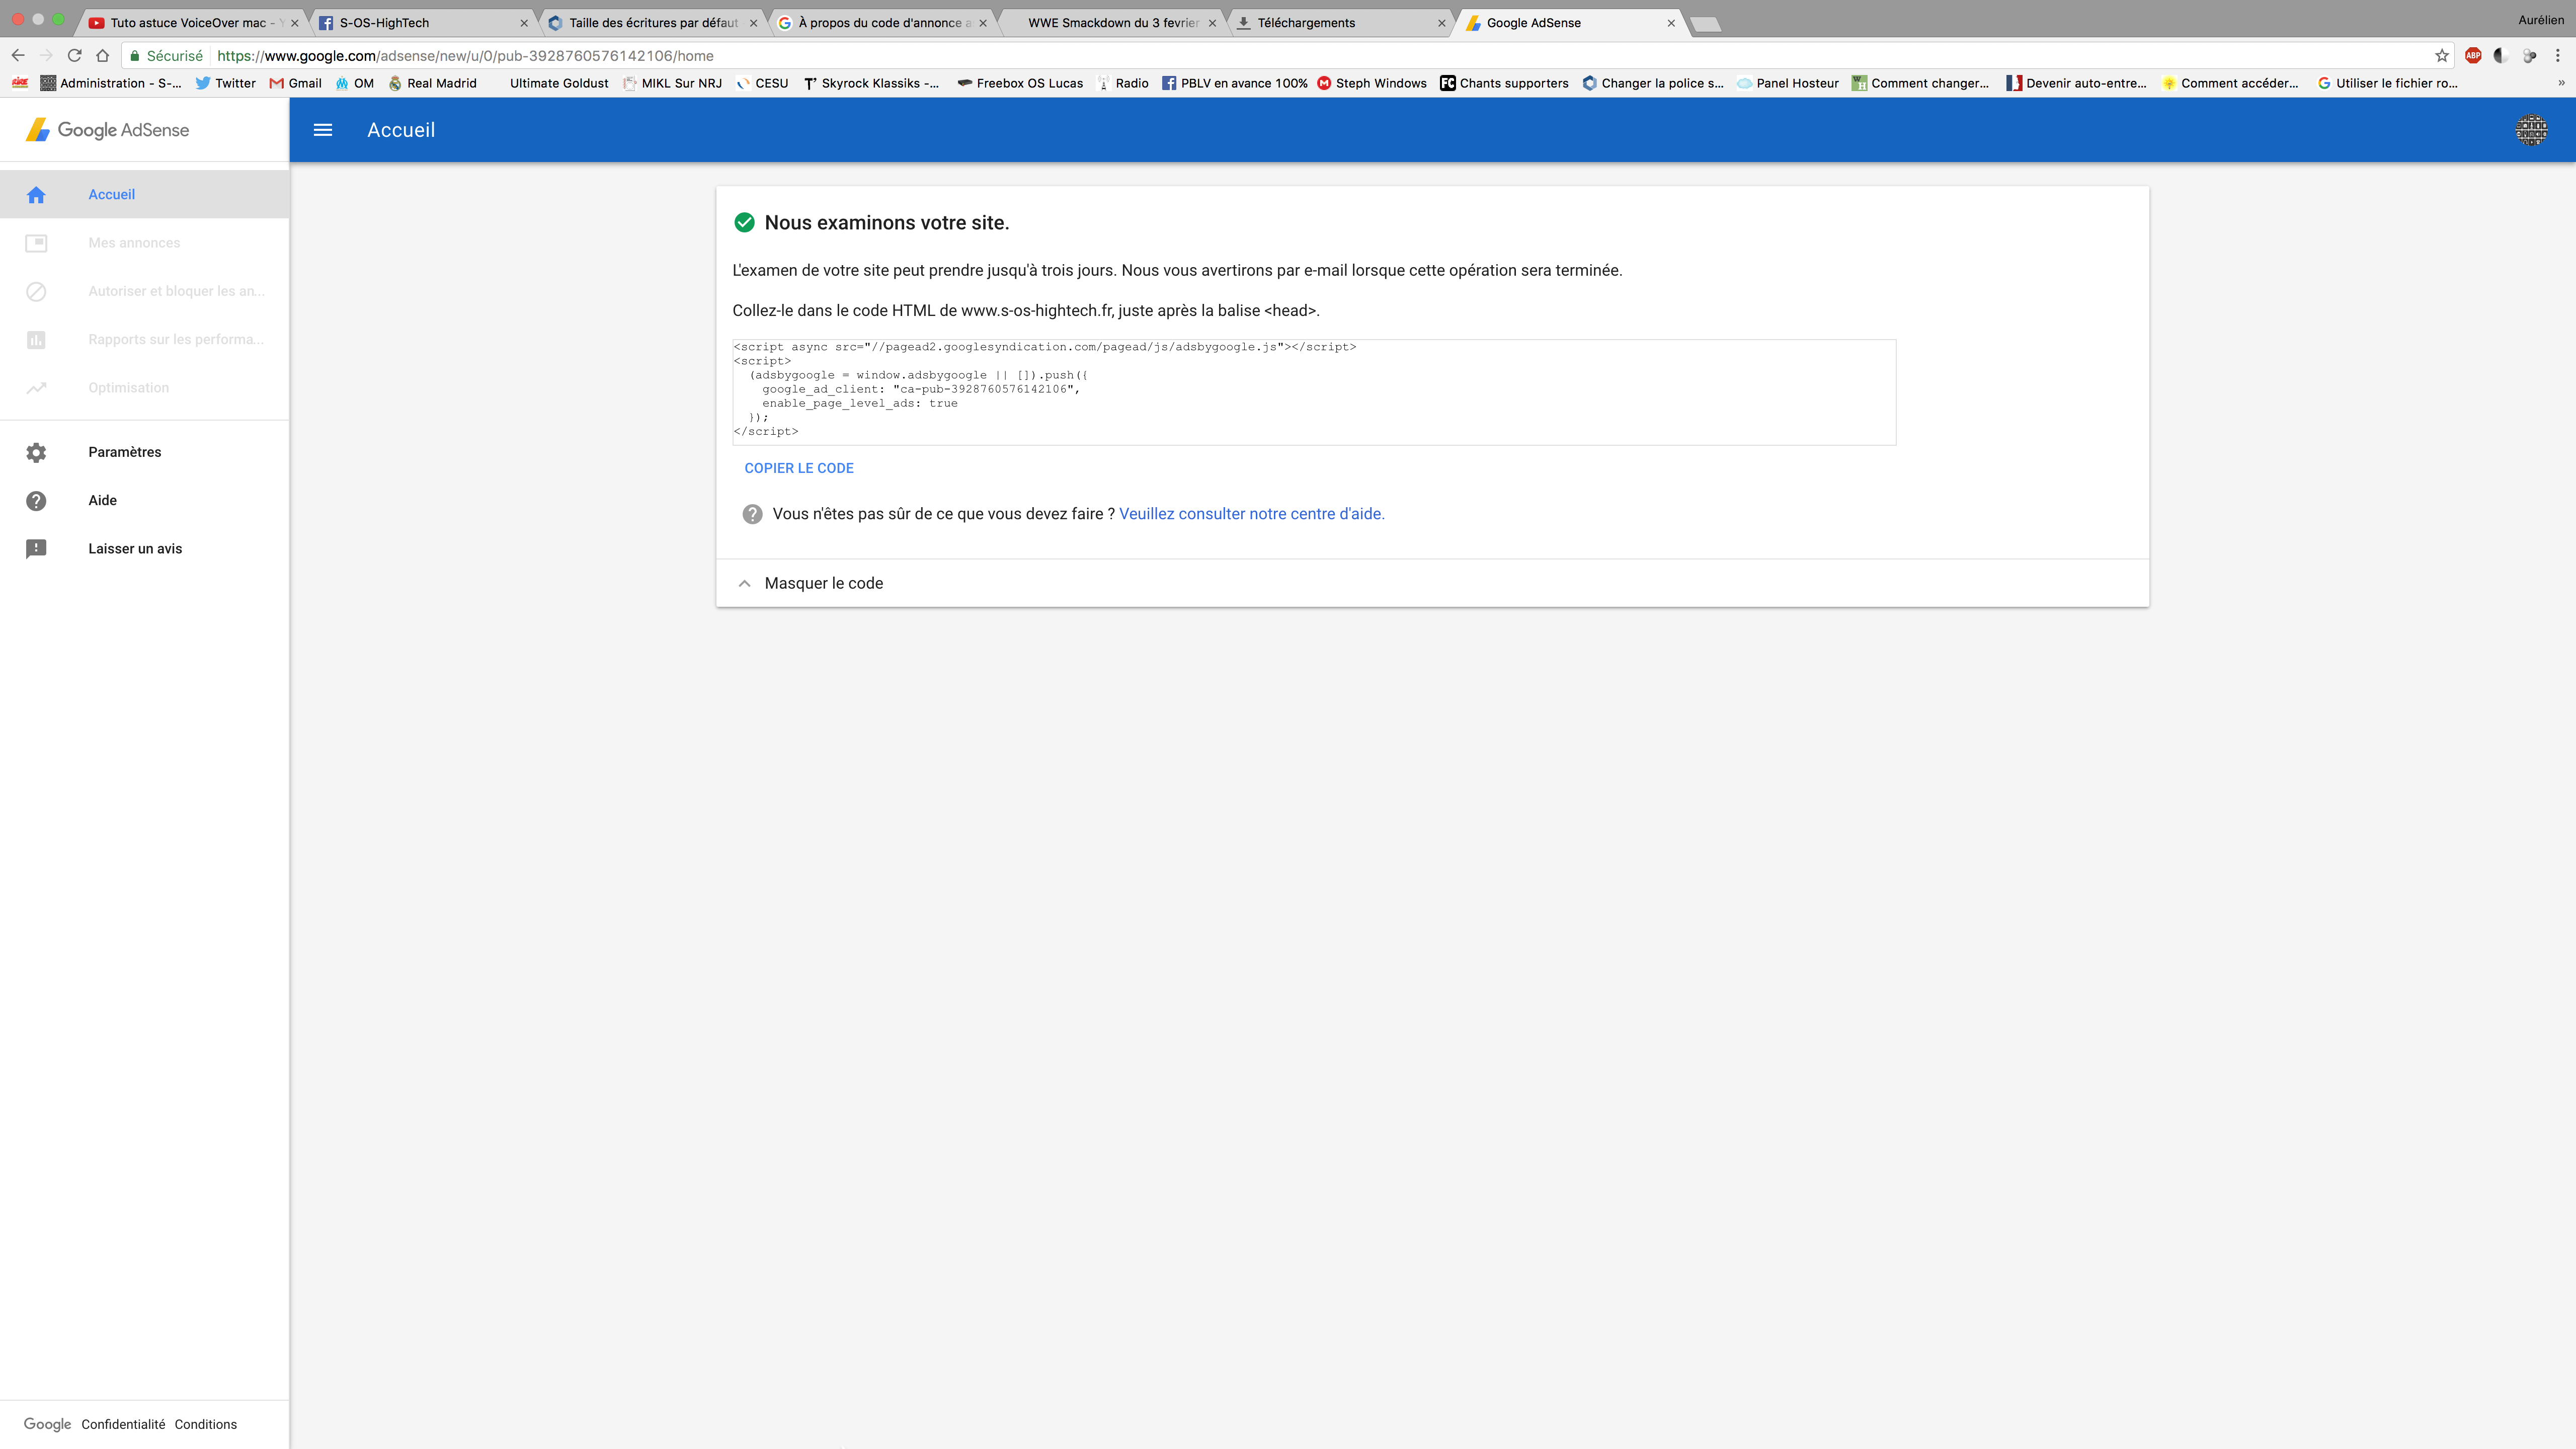The height and width of the screenshot is (1449, 2576).
Task: Expand the hidden bookmarks overflow chevron
Action: click(x=2561, y=83)
